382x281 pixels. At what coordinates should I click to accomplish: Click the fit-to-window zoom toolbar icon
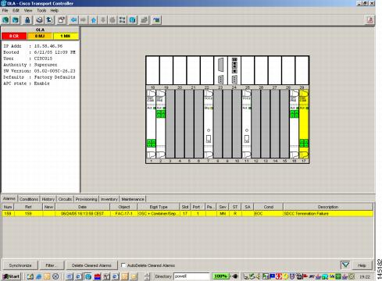point(122,20)
